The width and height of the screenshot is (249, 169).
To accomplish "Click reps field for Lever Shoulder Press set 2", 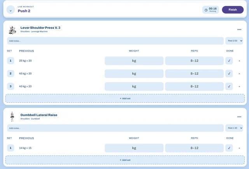I will (195, 74).
